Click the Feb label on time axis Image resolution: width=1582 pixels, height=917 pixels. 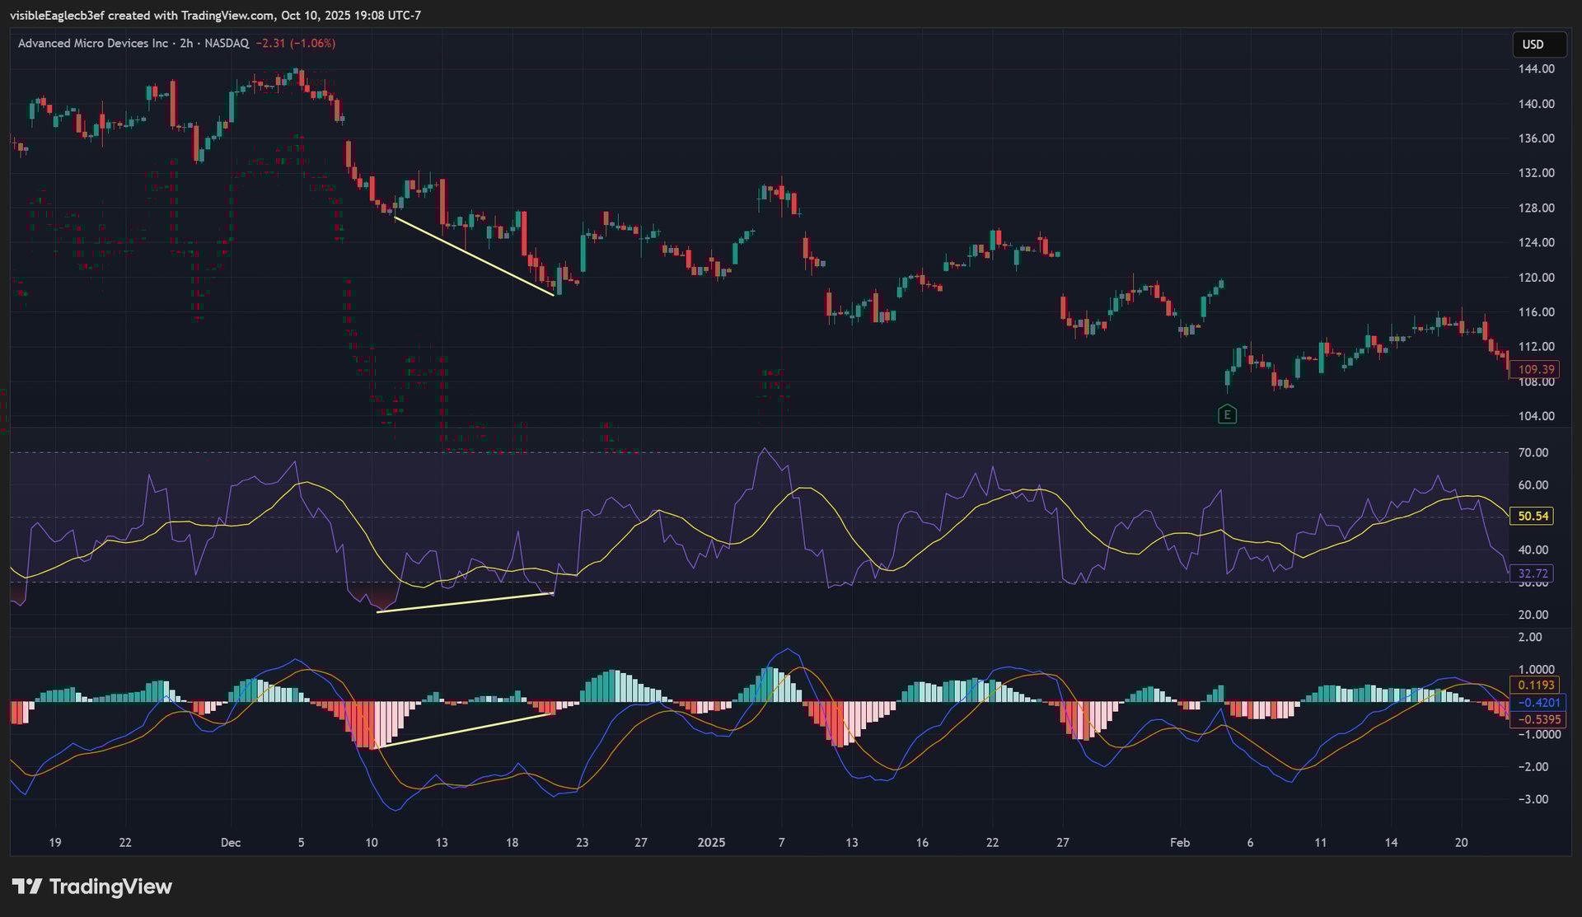pos(1180,842)
